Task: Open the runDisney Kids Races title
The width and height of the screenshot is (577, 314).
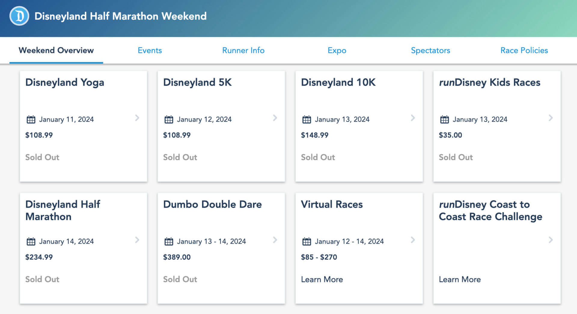Action: (490, 83)
